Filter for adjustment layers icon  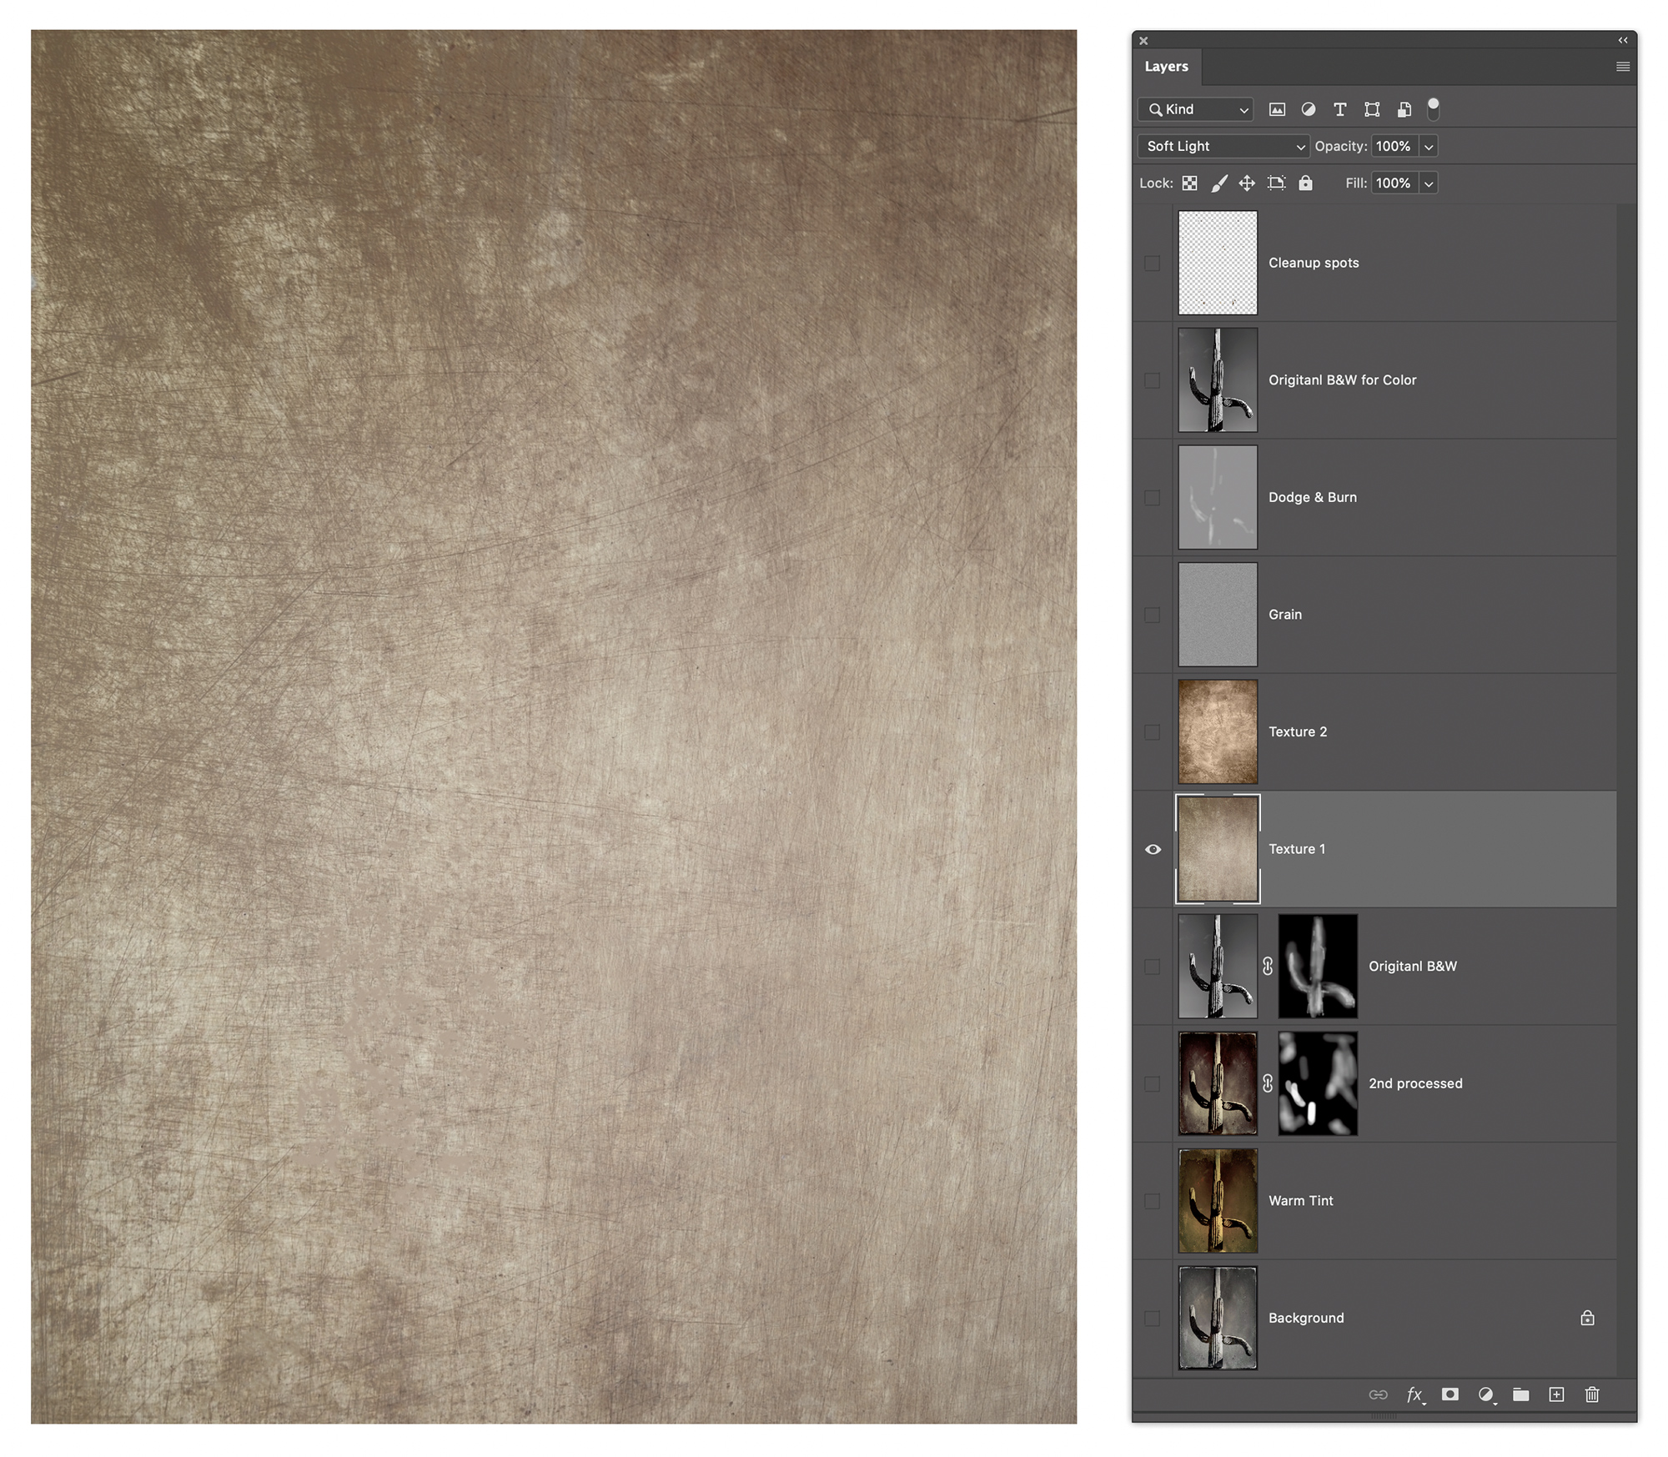point(1309,109)
